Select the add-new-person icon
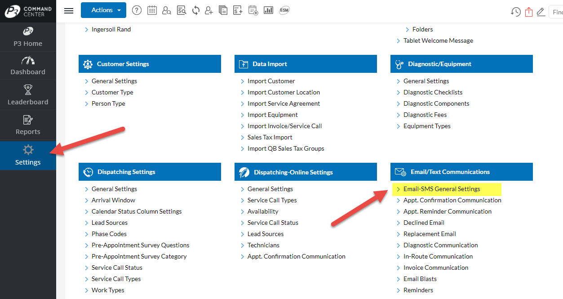 (208, 10)
